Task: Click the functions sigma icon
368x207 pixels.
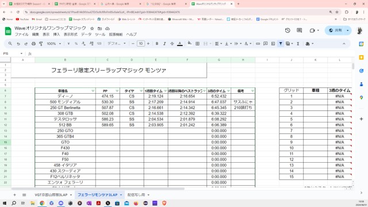Action: (x=298, y=44)
